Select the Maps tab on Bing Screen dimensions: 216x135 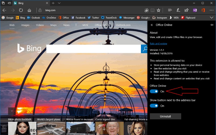pyautogui.click(x=53, y=25)
